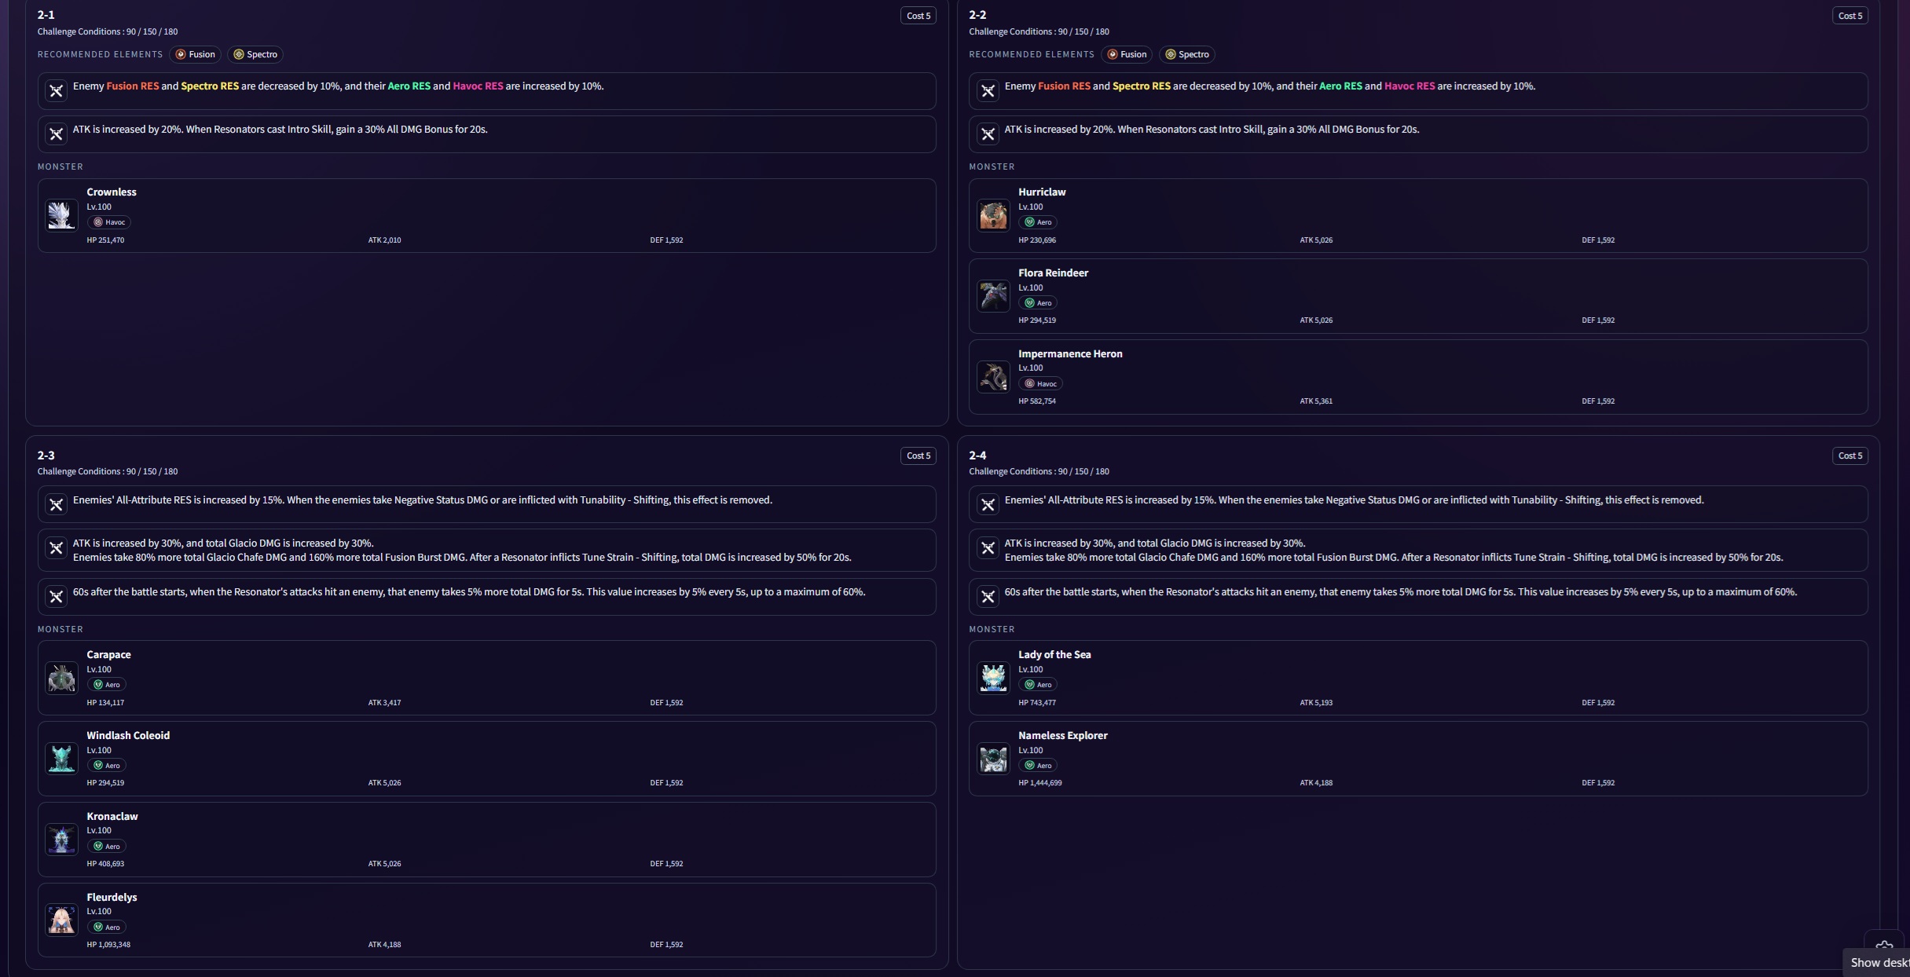Click the Cost 5 badge of stage 2-3

[918, 456]
